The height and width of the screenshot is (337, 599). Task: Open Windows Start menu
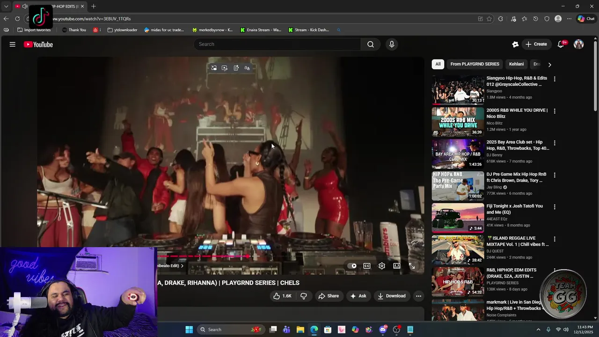pos(189,330)
